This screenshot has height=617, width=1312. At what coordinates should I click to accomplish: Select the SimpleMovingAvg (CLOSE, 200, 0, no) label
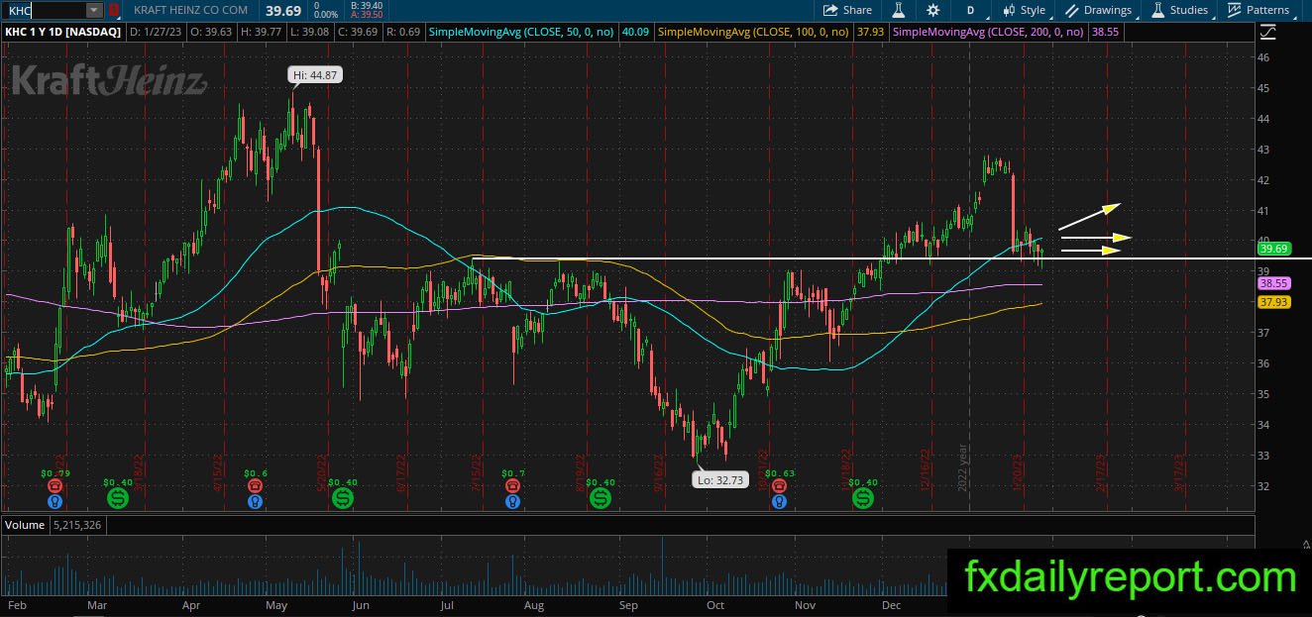pos(989,32)
